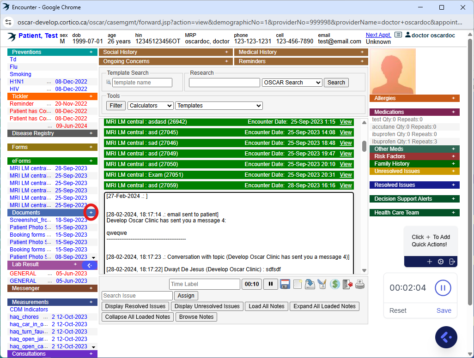The image size is (474, 358).
Task: Pause the 00:02:04 round timer button
Action: 443,288
